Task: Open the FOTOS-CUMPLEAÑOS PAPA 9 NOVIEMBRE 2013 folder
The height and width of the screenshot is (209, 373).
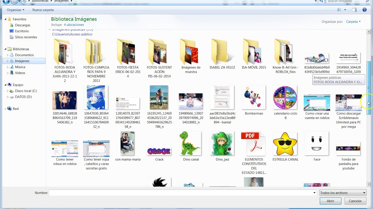Action: tap(96, 60)
